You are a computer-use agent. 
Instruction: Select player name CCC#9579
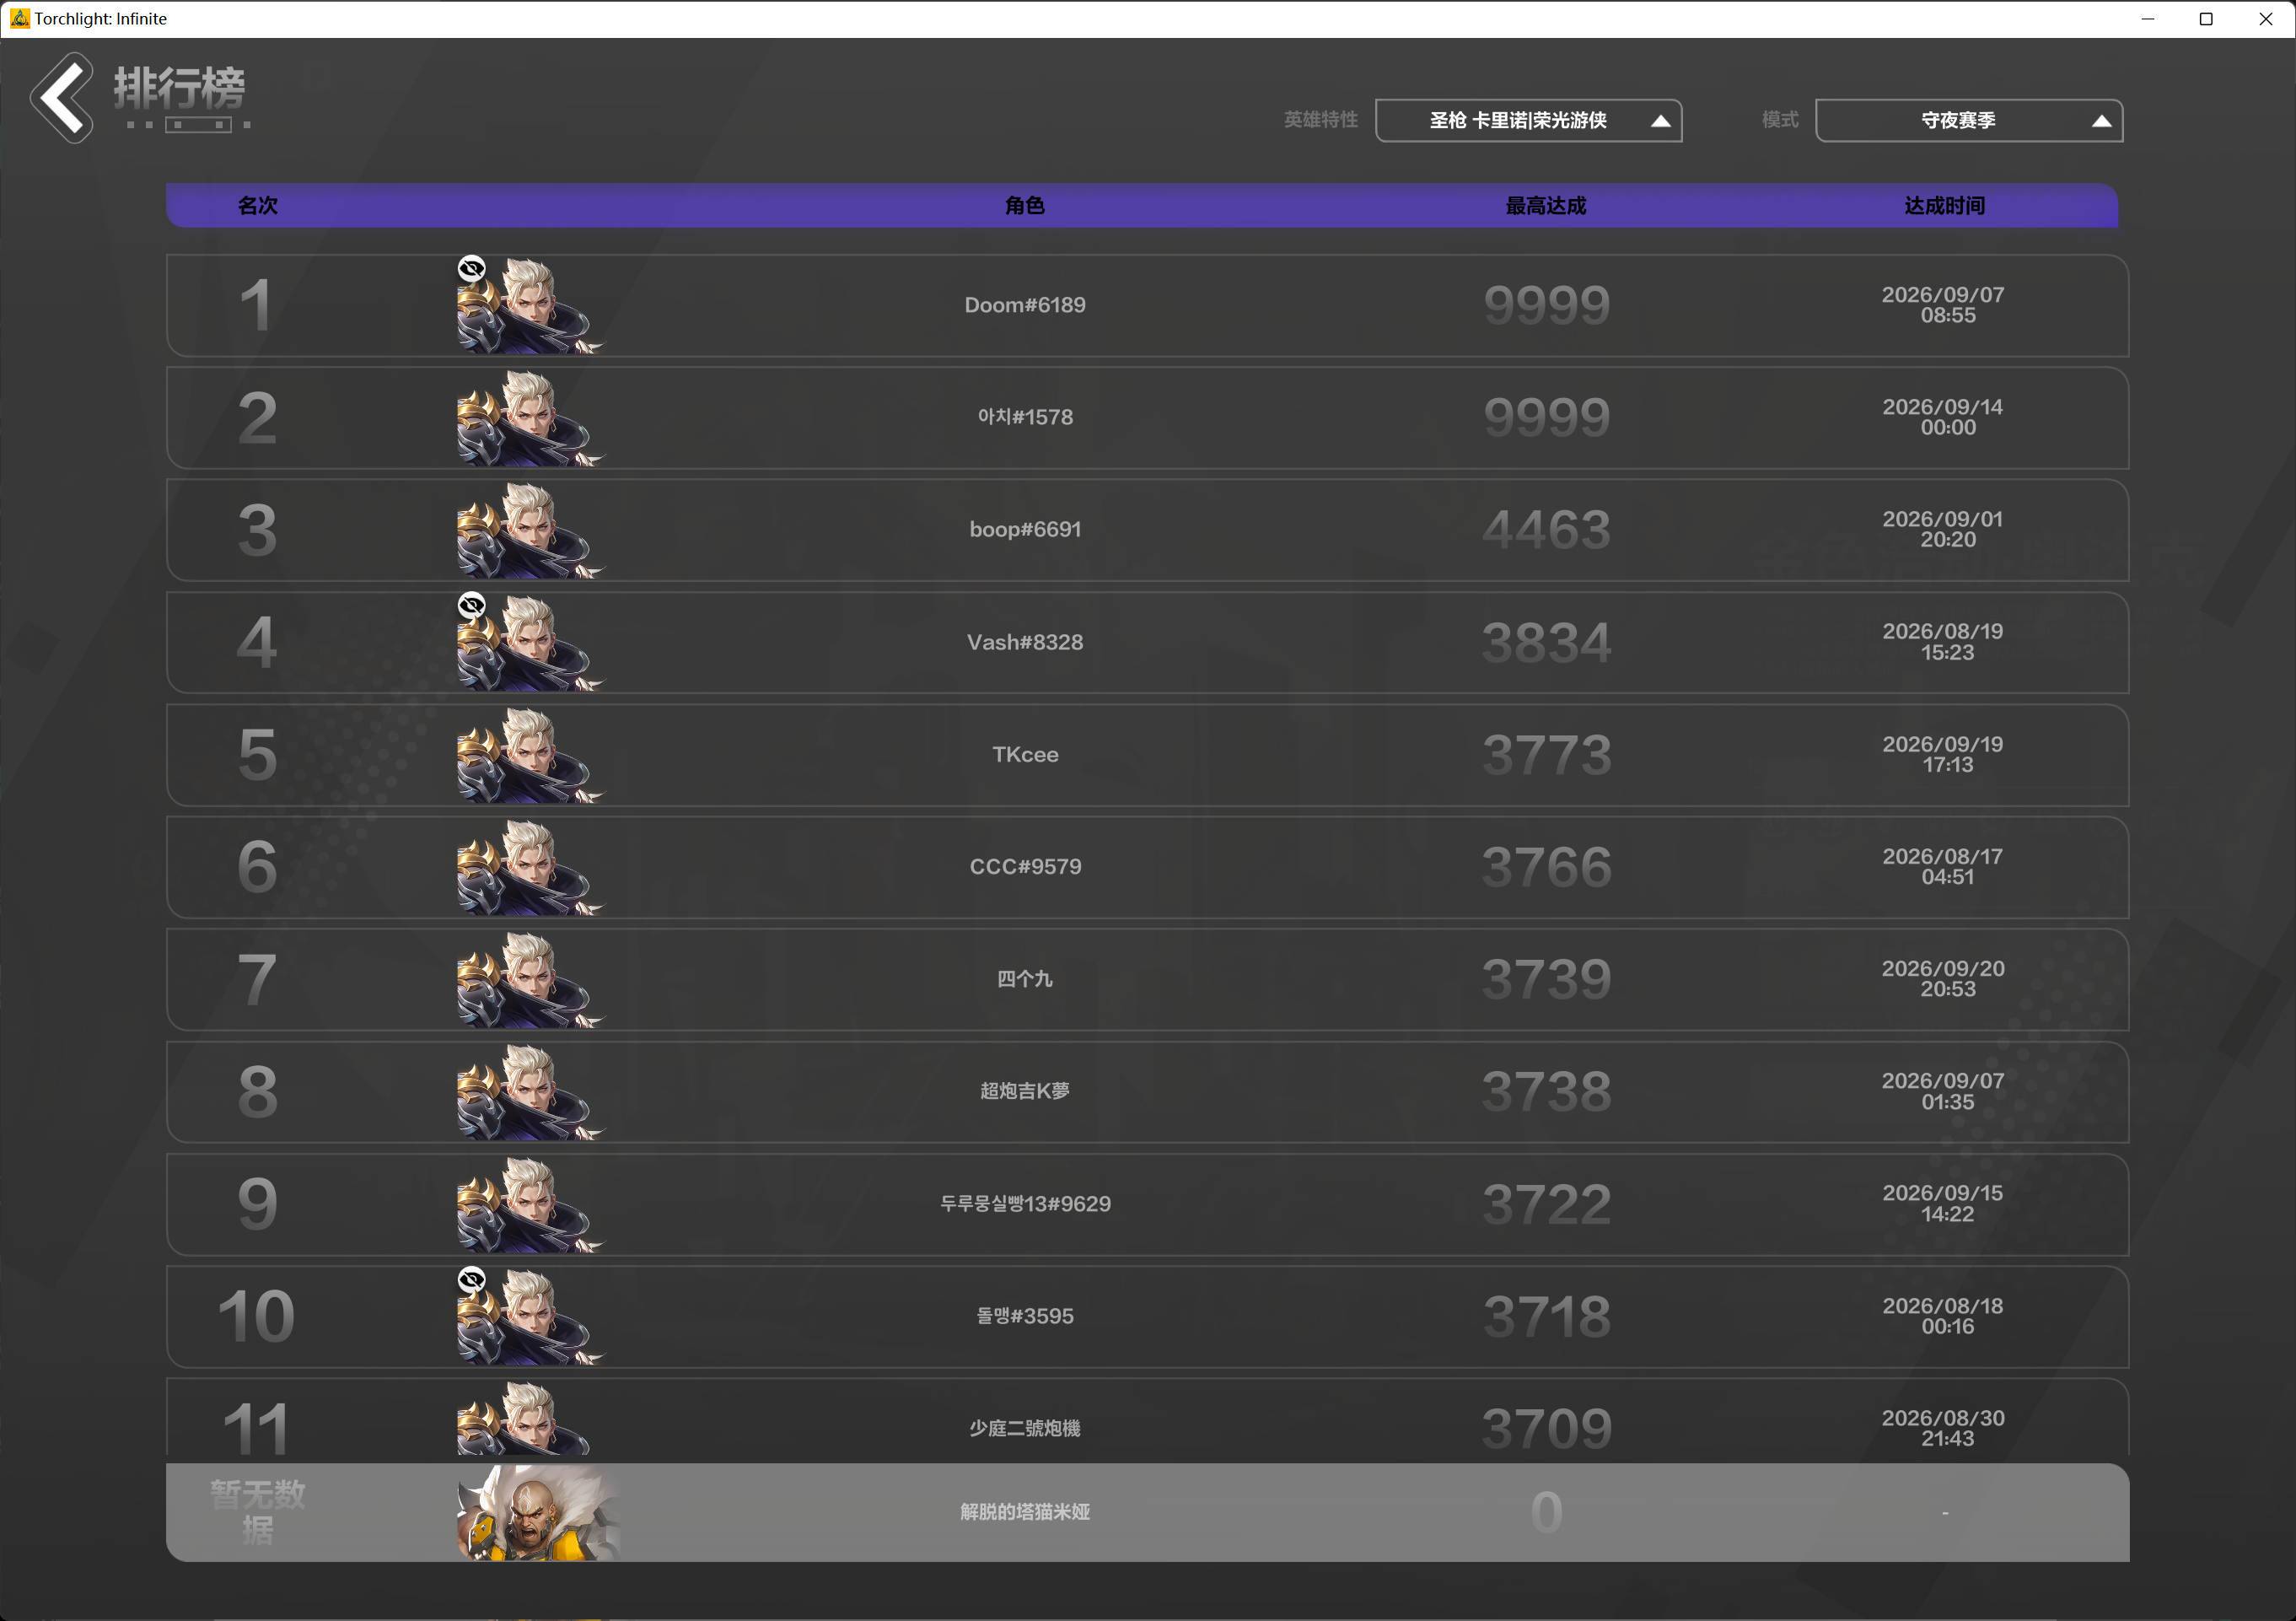pos(1025,866)
